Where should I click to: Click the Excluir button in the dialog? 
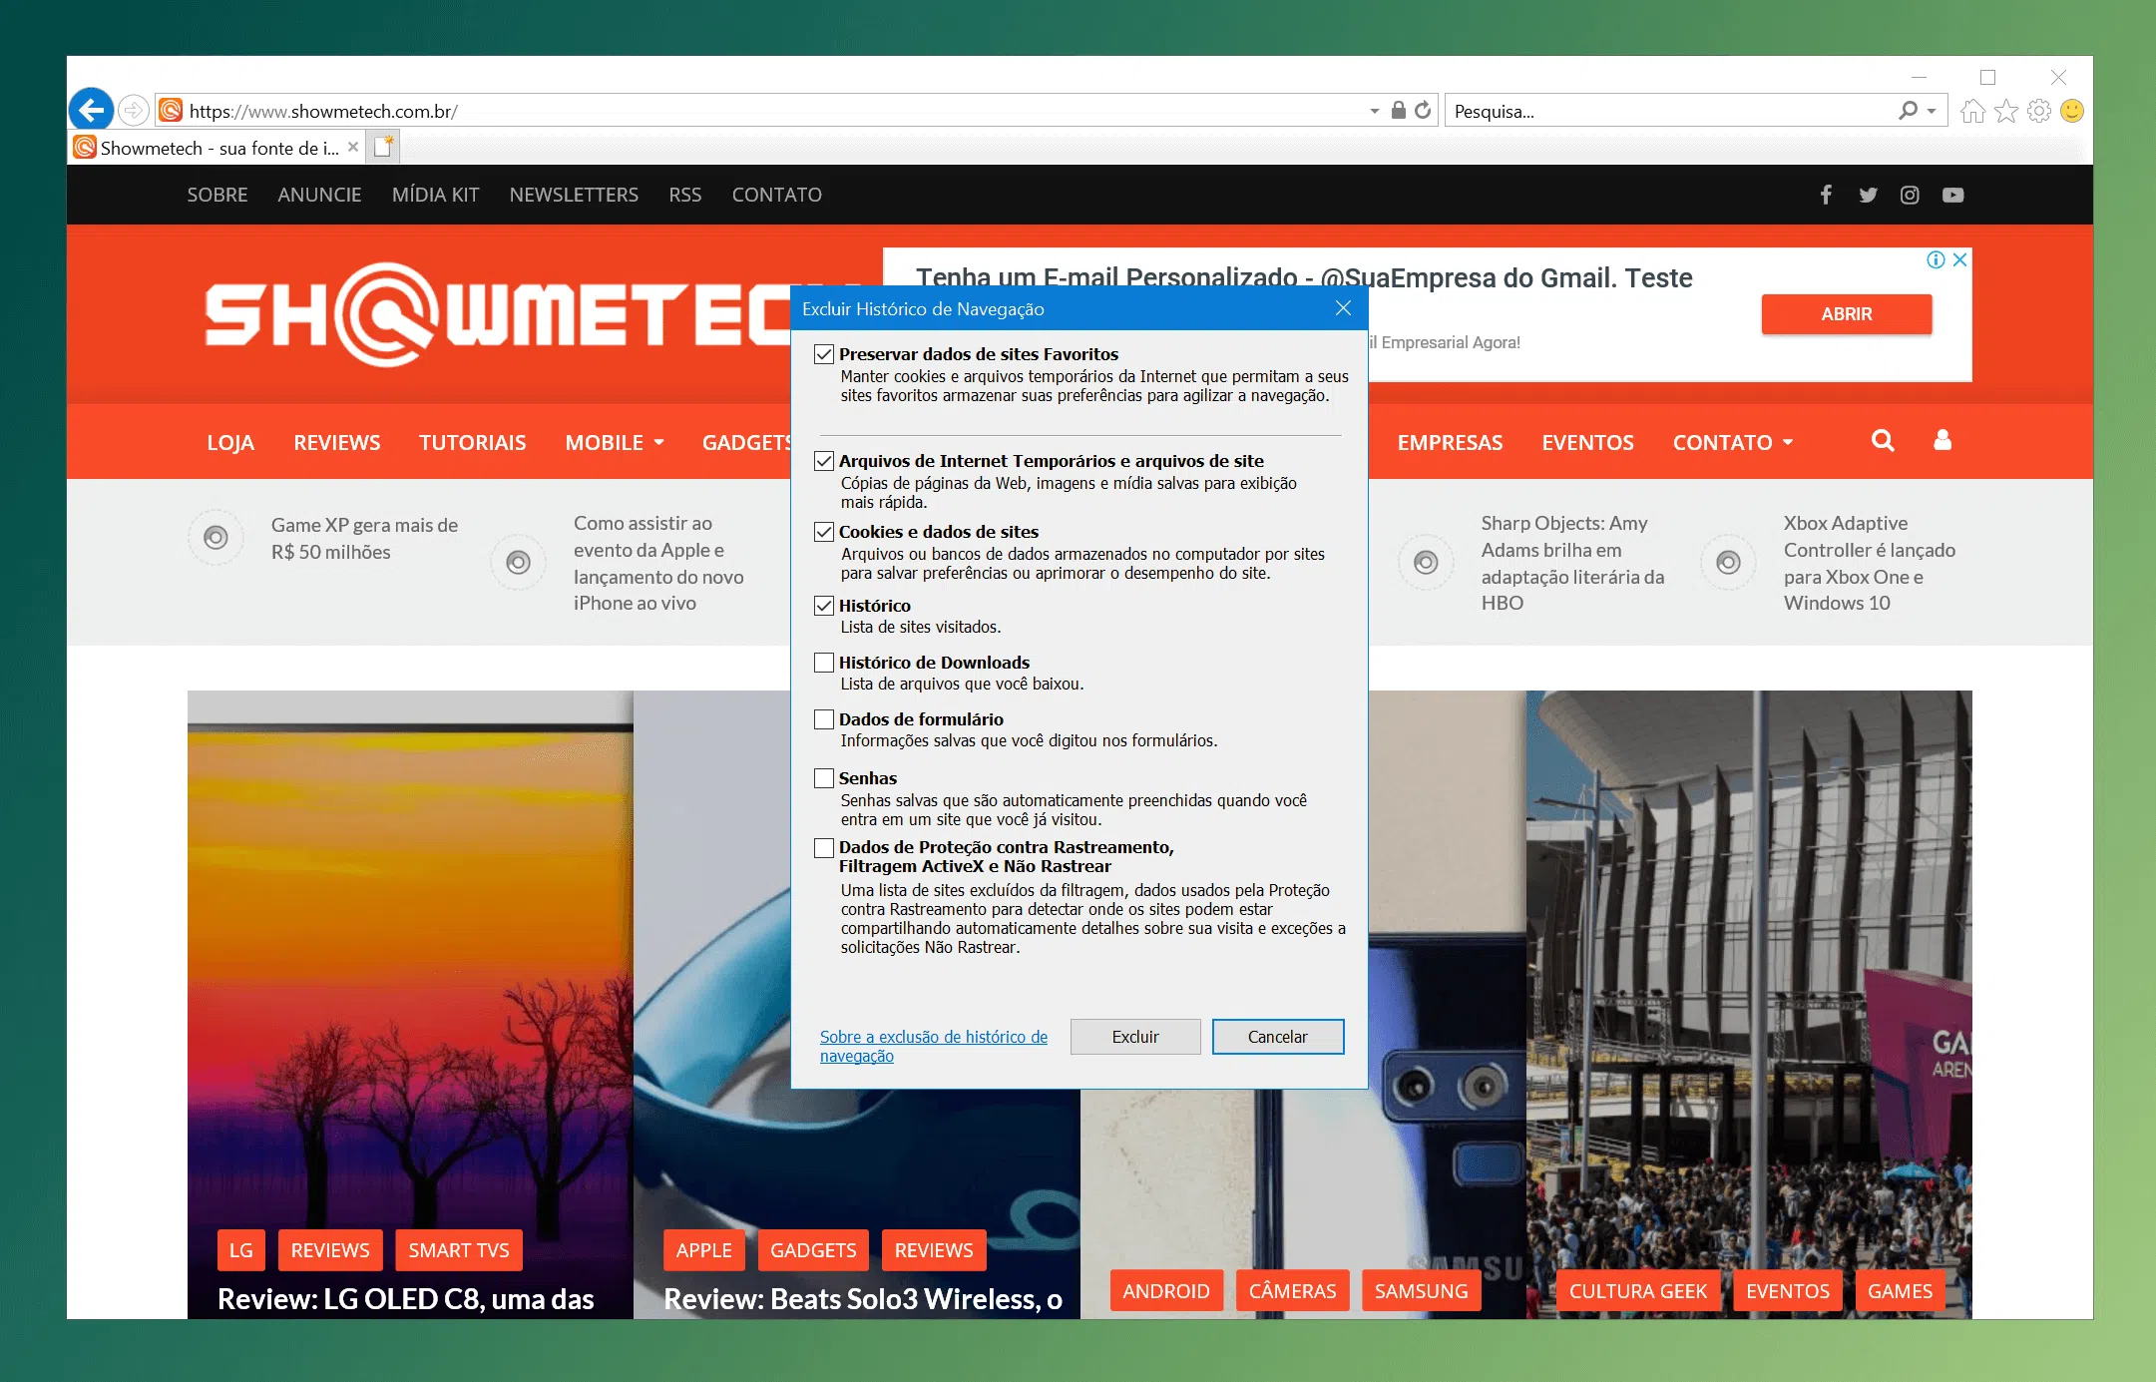pos(1134,1037)
